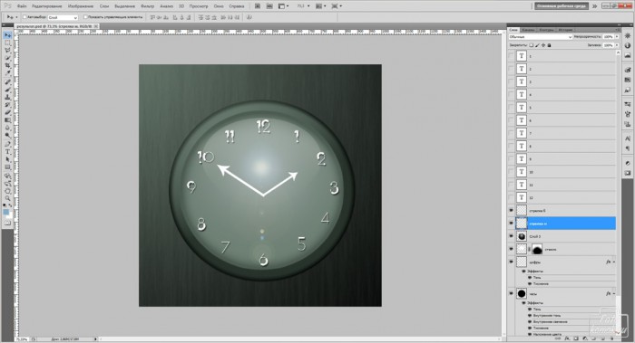Open the Редактирование menu
The height and width of the screenshot is (343, 635).
(47, 6)
